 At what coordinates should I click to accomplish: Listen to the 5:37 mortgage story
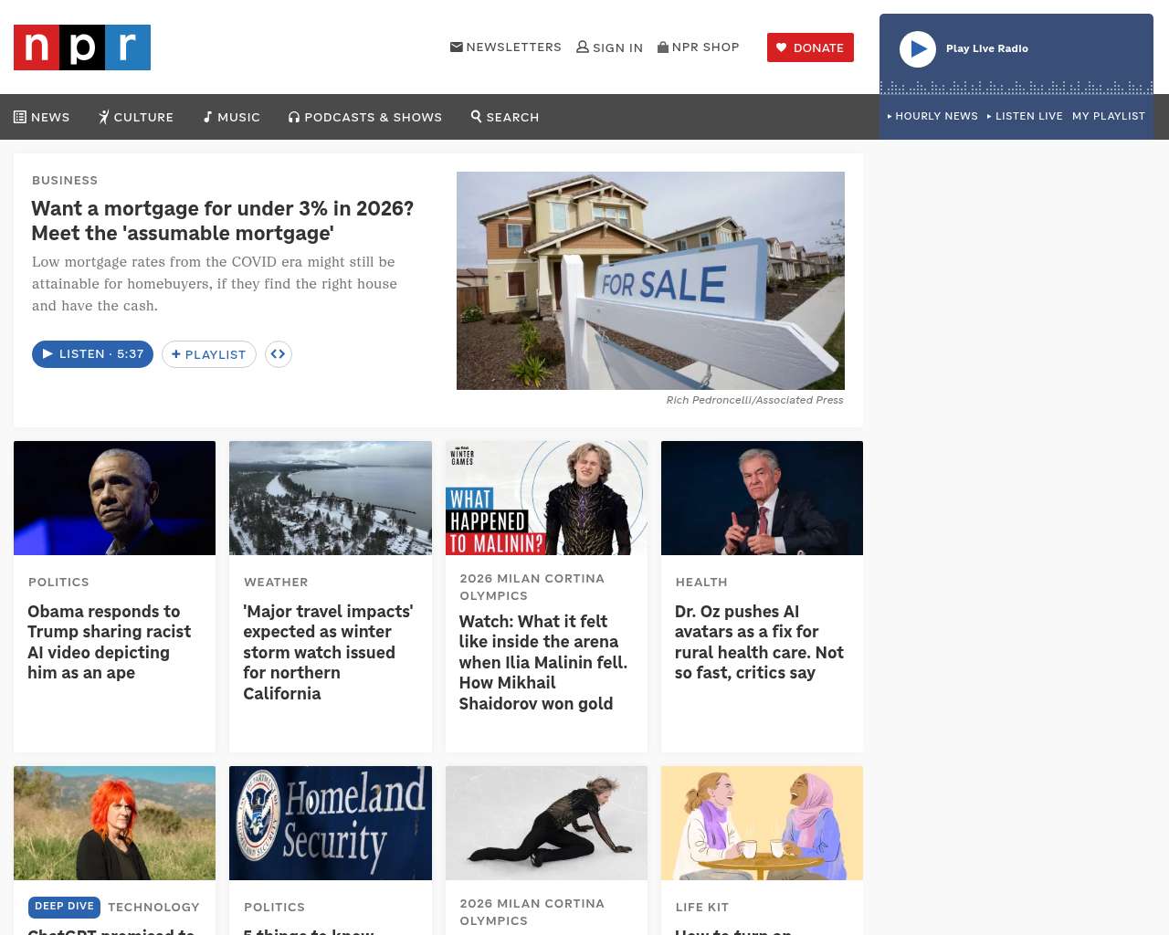[92, 354]
